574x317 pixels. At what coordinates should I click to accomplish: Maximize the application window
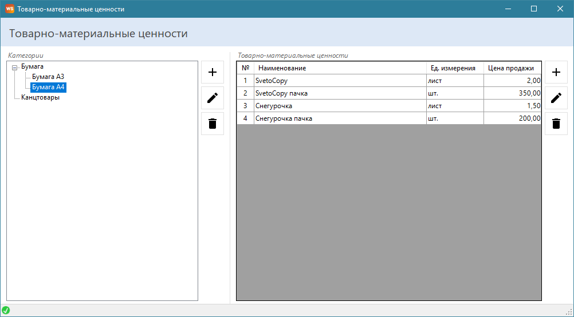coord(534,9)
